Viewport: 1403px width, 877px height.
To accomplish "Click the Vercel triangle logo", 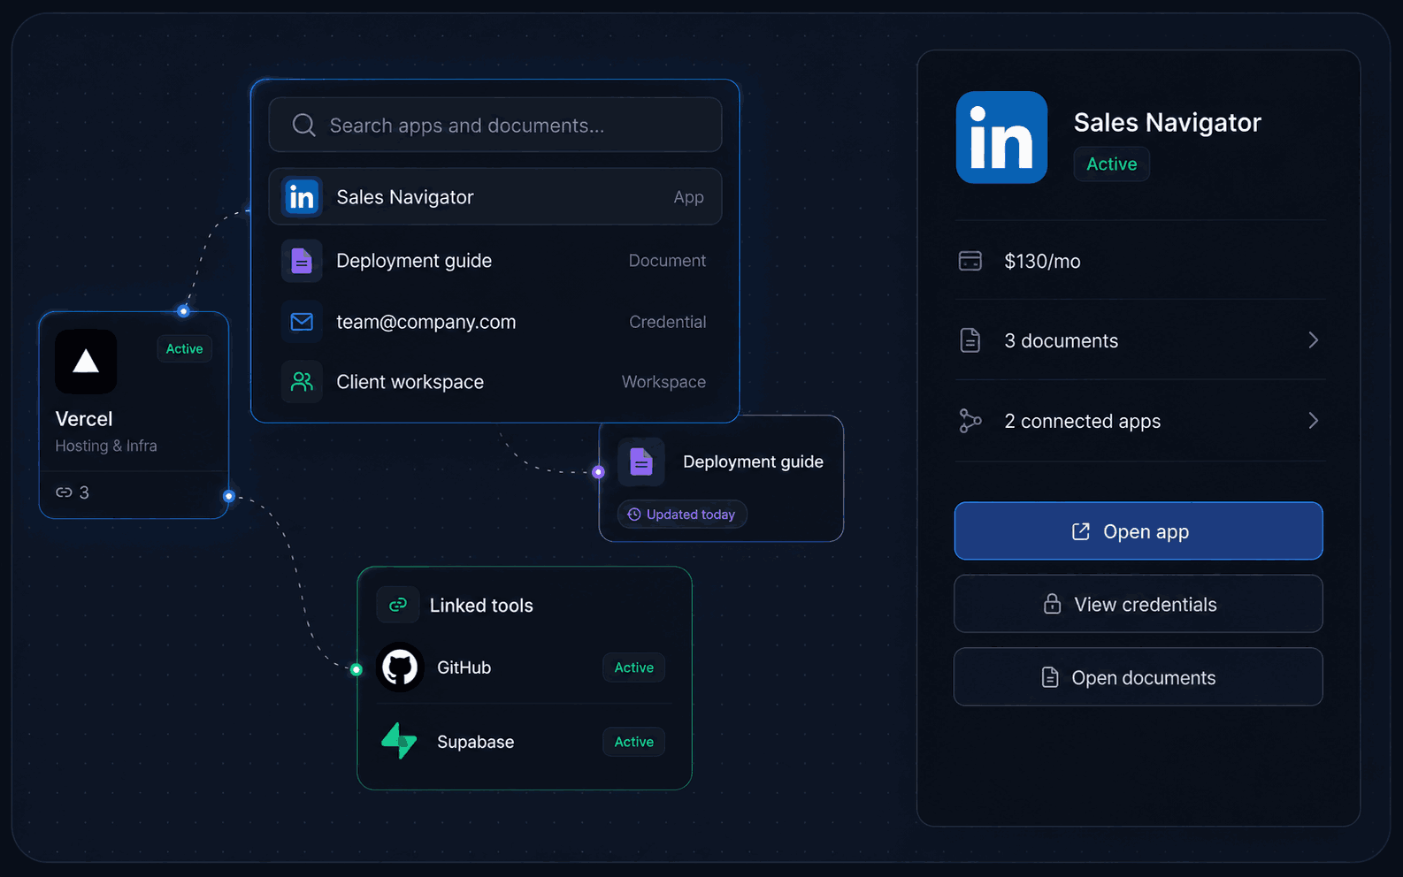I will tap(86, 362).
